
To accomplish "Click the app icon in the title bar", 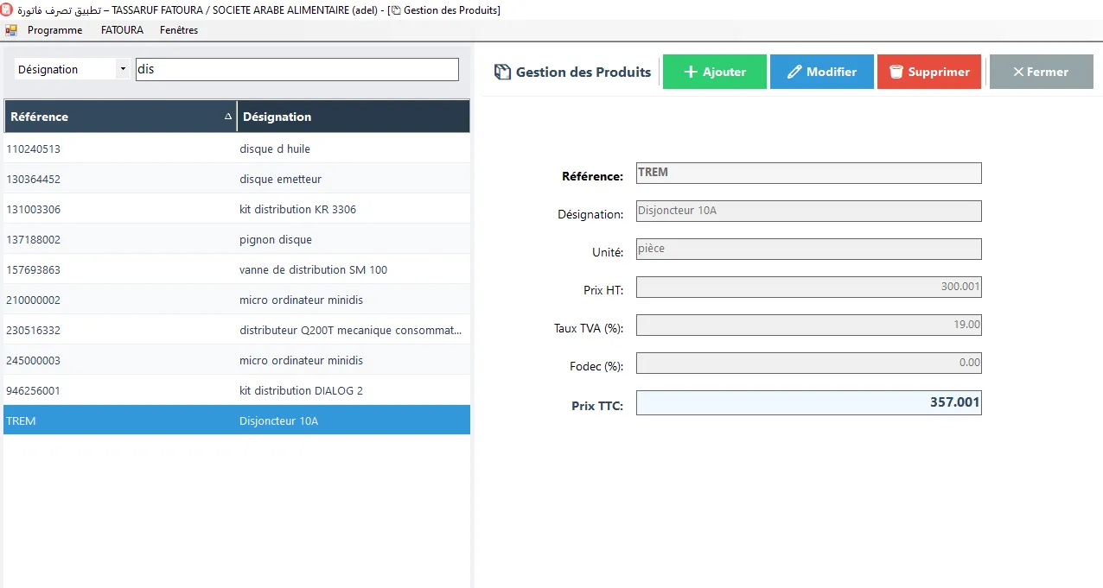I will (x=7, y=9).
